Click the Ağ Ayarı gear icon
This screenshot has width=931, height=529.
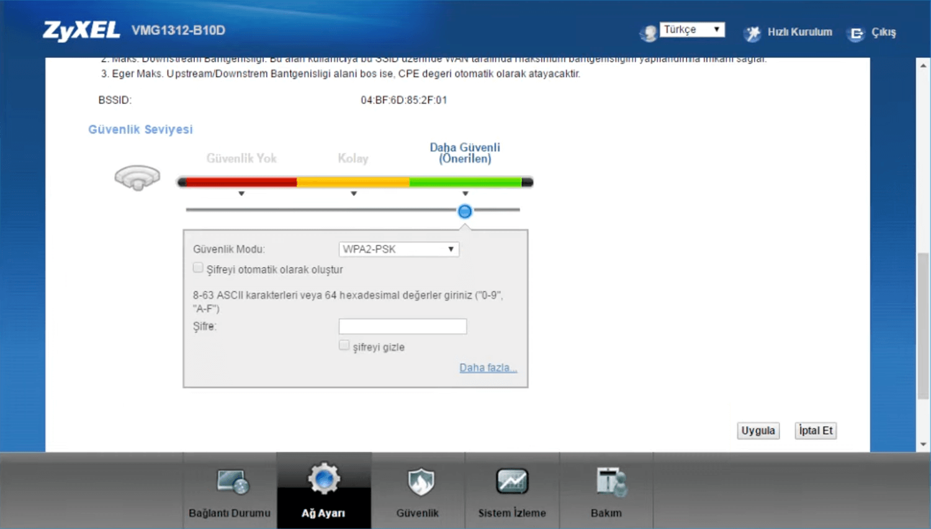[x=323, y=479]
